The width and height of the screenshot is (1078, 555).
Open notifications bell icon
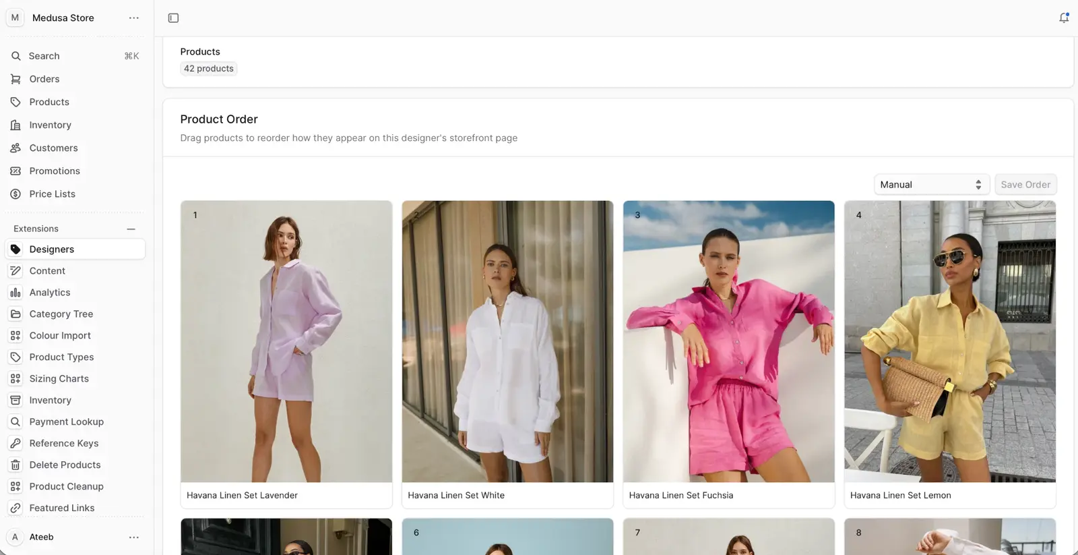pos(1064,18)
